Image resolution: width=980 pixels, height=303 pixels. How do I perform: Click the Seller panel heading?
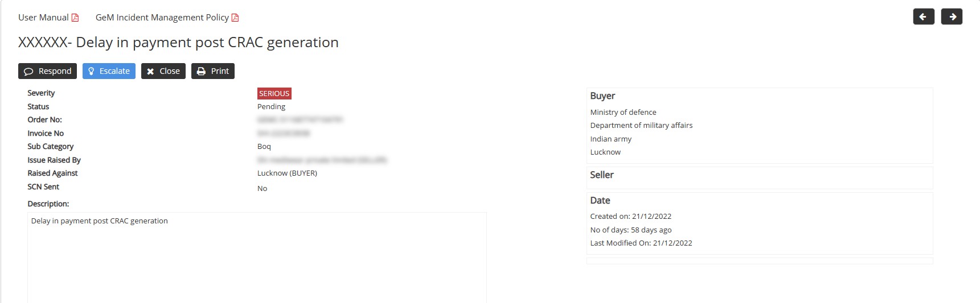(602, 175)
